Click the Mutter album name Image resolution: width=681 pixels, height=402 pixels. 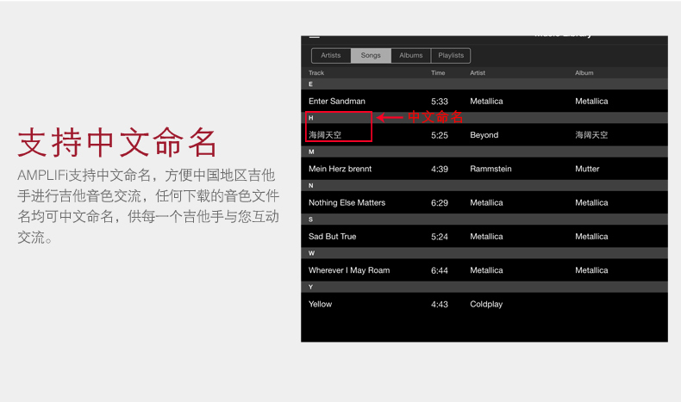pos(587,169)
